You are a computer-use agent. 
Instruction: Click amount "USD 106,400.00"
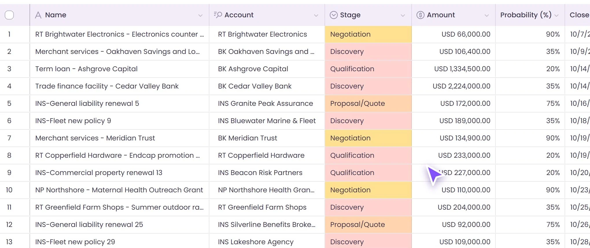click(465, 52)
